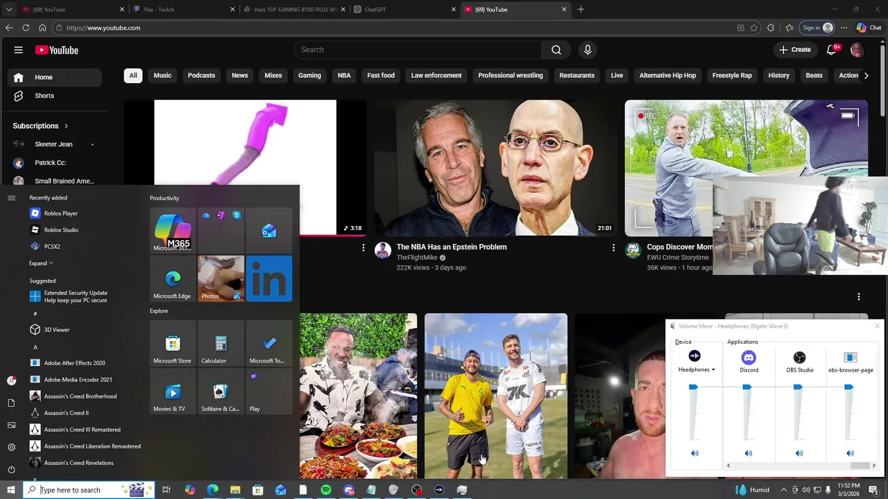
Task: Open the Discord icon in Volume Mixer
Action: point(749,358)
